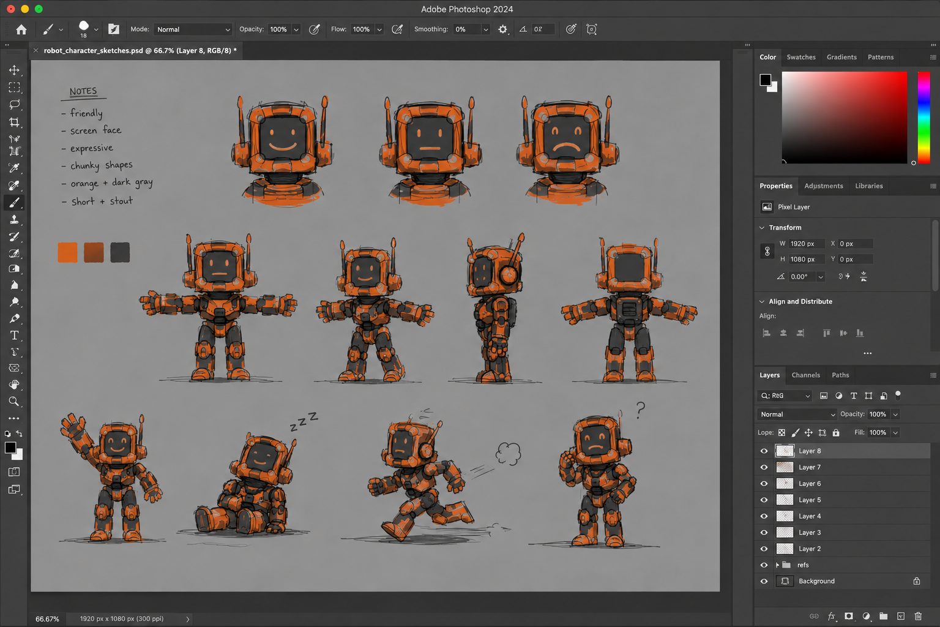Open the brush Opacity dropdown arrow

pyautogui.click(x=296, y=29)
